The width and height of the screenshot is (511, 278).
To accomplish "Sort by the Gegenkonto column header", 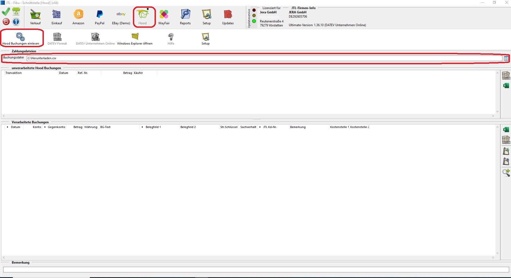I will point(56,127).
